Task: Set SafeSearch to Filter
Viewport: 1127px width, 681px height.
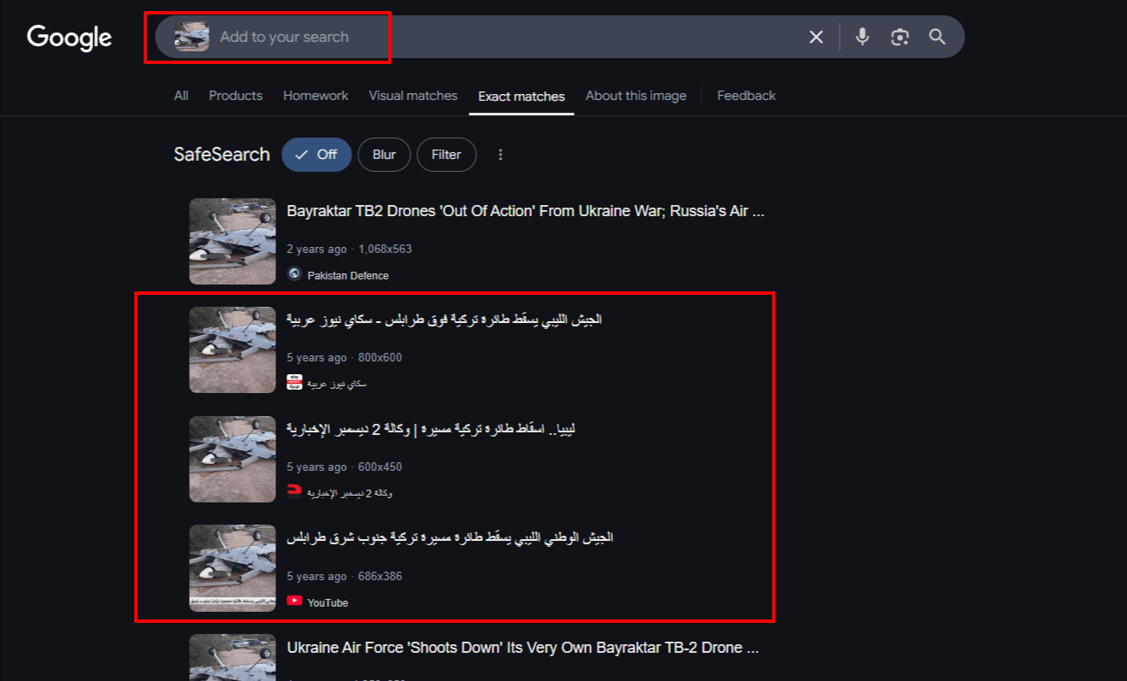Action: tap(446, 155)
